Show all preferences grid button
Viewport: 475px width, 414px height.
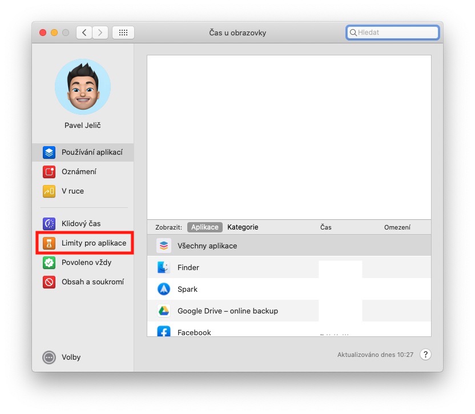pos(123,33)
